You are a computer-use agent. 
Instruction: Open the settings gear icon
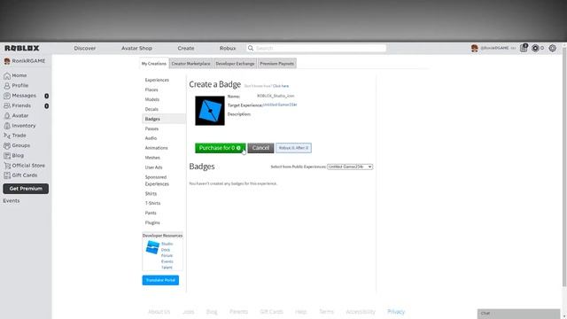click(x=552, y=48)
